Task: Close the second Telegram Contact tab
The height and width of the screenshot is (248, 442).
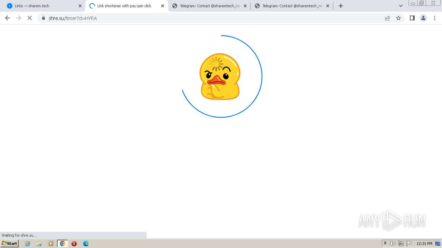Action: coord(328,6)
